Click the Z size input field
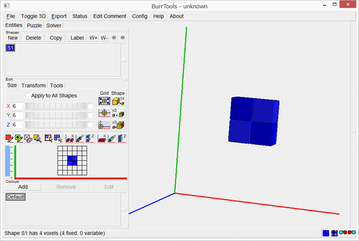This screenshot has height=241, width=359. 17,125
